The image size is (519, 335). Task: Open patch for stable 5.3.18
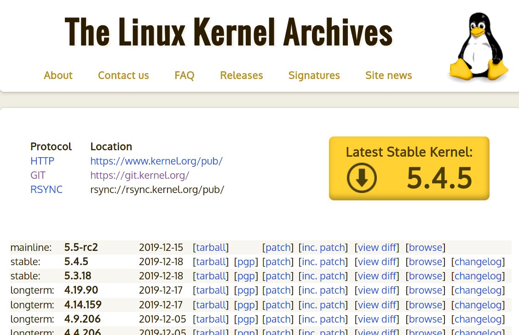pos(278,276)
